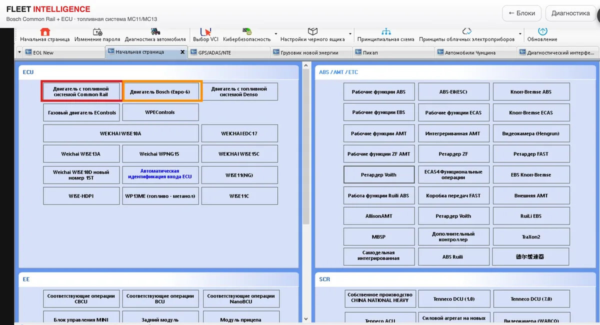Select EBS Knorr-Bremse
The height and width of the screenshot is (325, 600).
point(531,175)
